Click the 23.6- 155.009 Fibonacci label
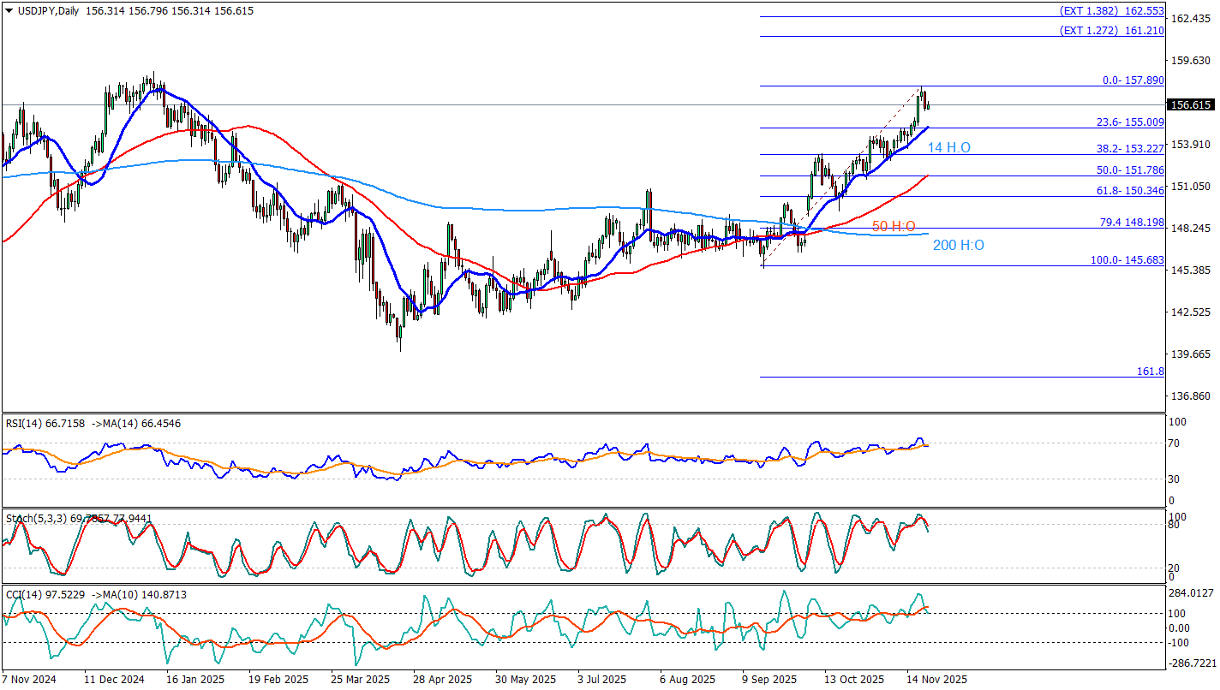The height and width of the screenshot is (690, 1220). coord(1127,122)
